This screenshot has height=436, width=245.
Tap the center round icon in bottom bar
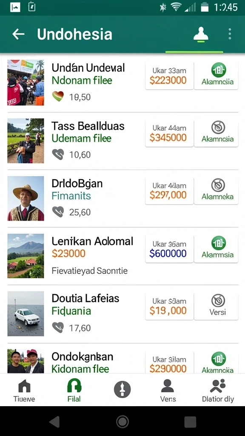click(x=122, y=389)
